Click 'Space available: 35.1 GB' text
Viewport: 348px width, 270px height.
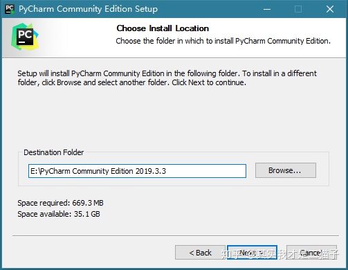click(x=59, y=214)
